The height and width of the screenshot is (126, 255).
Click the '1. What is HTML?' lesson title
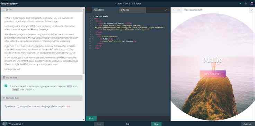[x=15, y=124]
